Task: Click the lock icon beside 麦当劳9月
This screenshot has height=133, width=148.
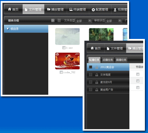Action: coord(97,82)
